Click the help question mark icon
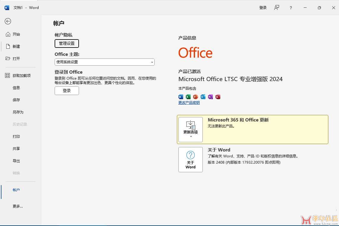 (290, 7)
